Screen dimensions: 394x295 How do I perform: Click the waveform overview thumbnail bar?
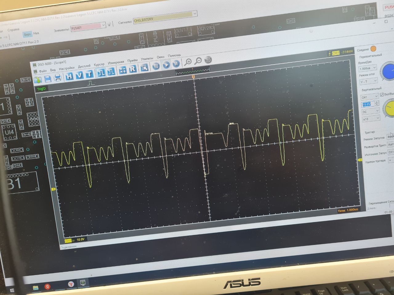point(192,71)
